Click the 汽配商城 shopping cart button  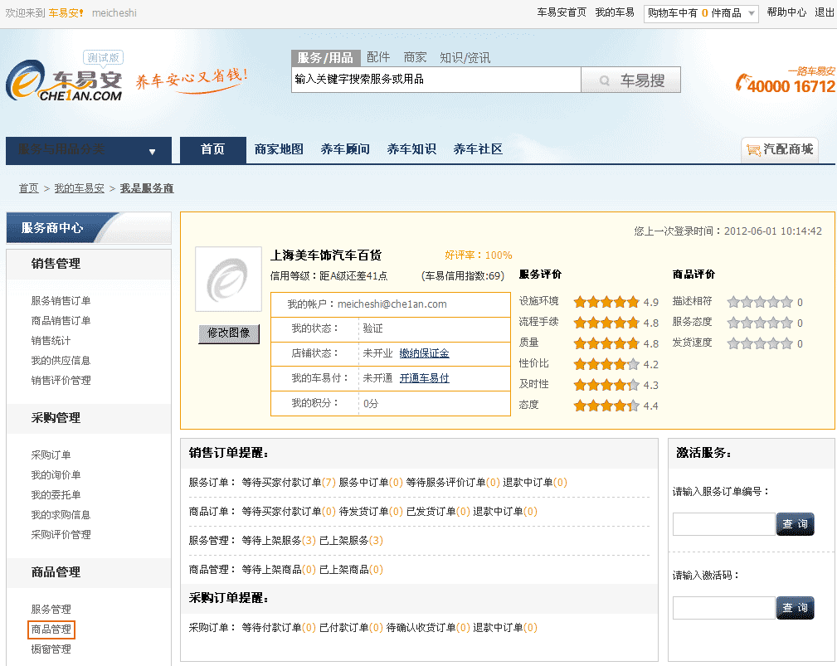pyautogui.click(x=780, y=149)
